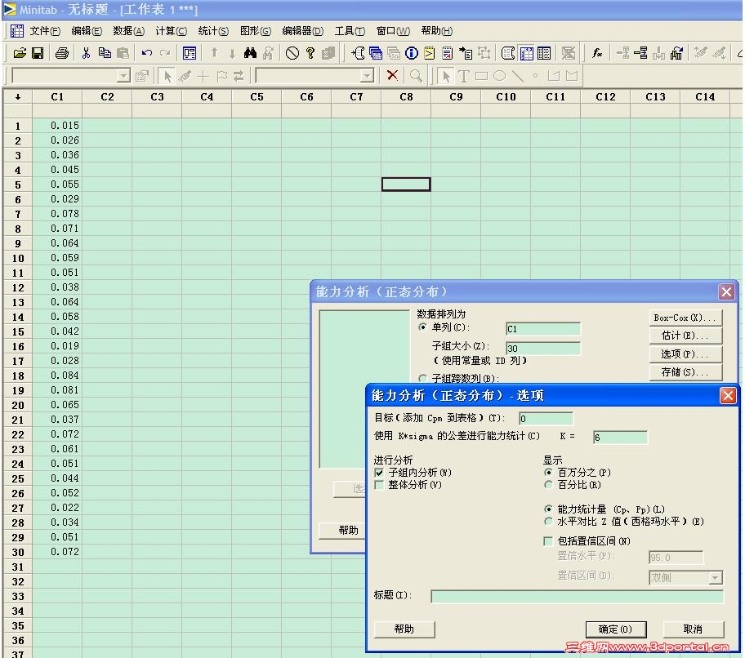Image resolution: width=745 pixels, height=658 pixels.
Task: Open the 图形(G) menu
Action: [x=255, y=31]
